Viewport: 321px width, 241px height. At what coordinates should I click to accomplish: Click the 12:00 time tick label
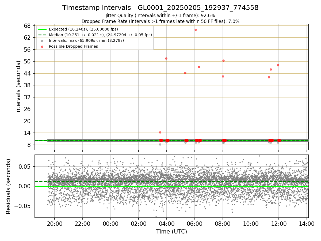pos(279,223)
